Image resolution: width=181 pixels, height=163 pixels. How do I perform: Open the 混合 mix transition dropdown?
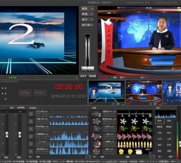pyautogui.click(x=87, y=19)
